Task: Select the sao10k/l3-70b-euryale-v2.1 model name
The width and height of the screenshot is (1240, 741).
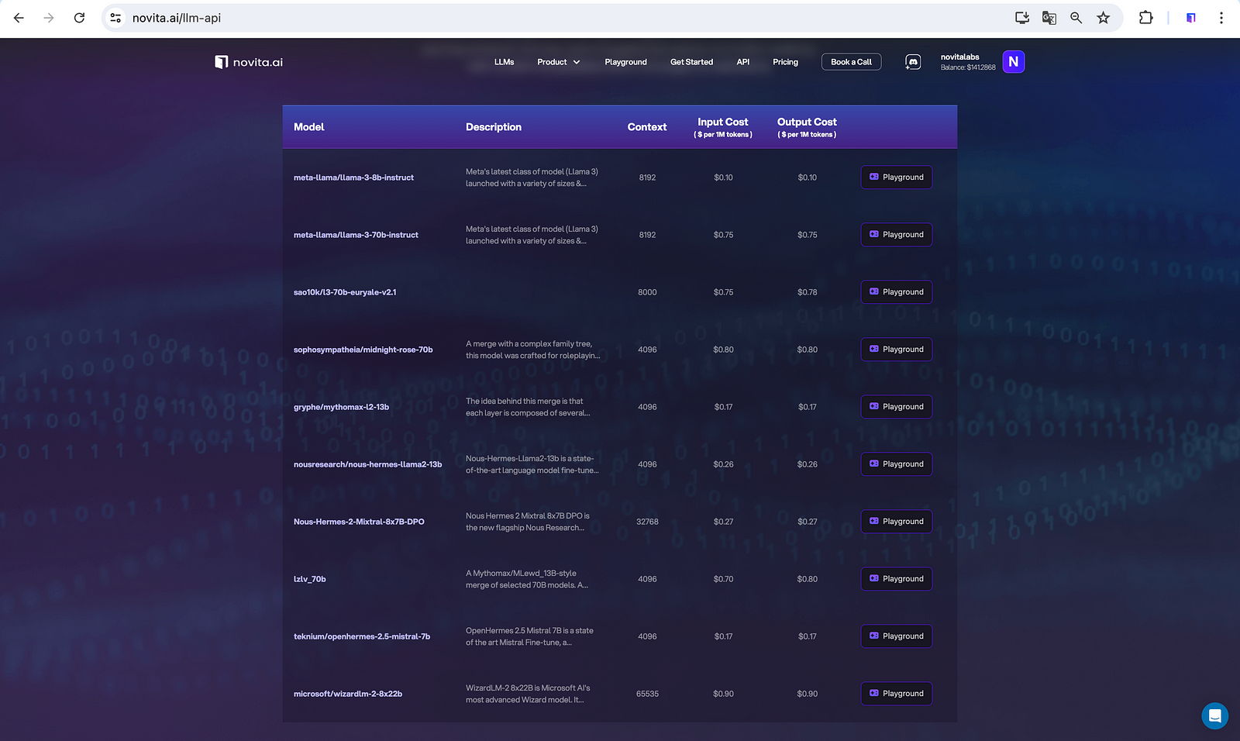Action: (345, 292)
